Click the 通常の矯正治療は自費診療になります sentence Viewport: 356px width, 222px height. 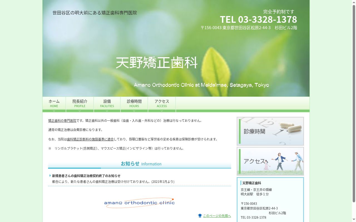click(x=76, y=130)
